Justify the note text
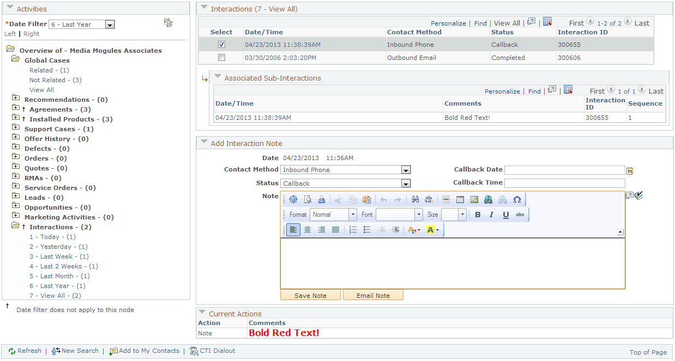The width and height of the screenshot is (675, 361). point(336,230)
